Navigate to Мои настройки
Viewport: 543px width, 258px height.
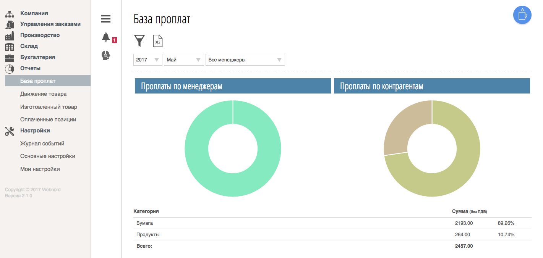click(x=40, y=169)
